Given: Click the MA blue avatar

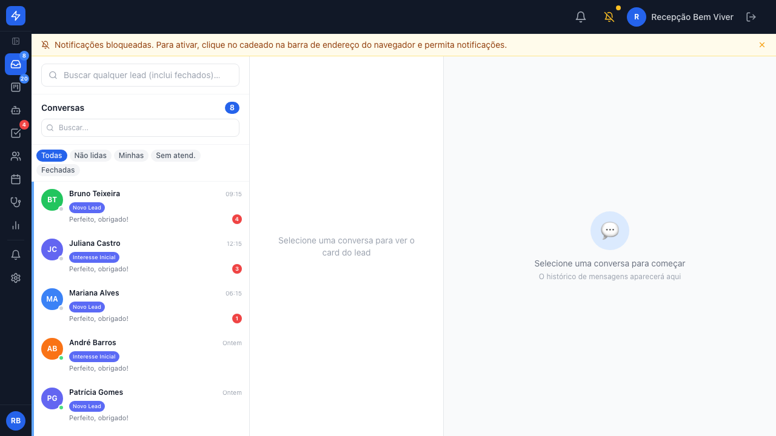Looking at the screenshot, I should pos(52,299).
